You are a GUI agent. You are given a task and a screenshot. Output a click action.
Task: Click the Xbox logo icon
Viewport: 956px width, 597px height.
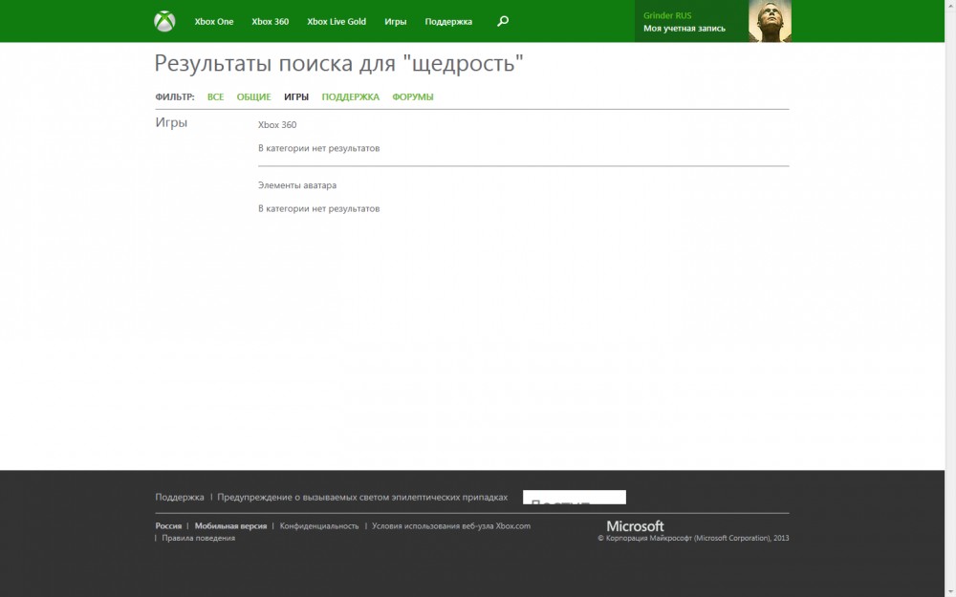click(164, 21)
